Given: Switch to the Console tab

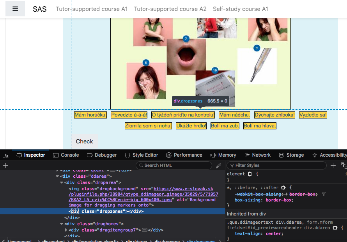Looking at the screenshot, I should [x=66, y=155].
